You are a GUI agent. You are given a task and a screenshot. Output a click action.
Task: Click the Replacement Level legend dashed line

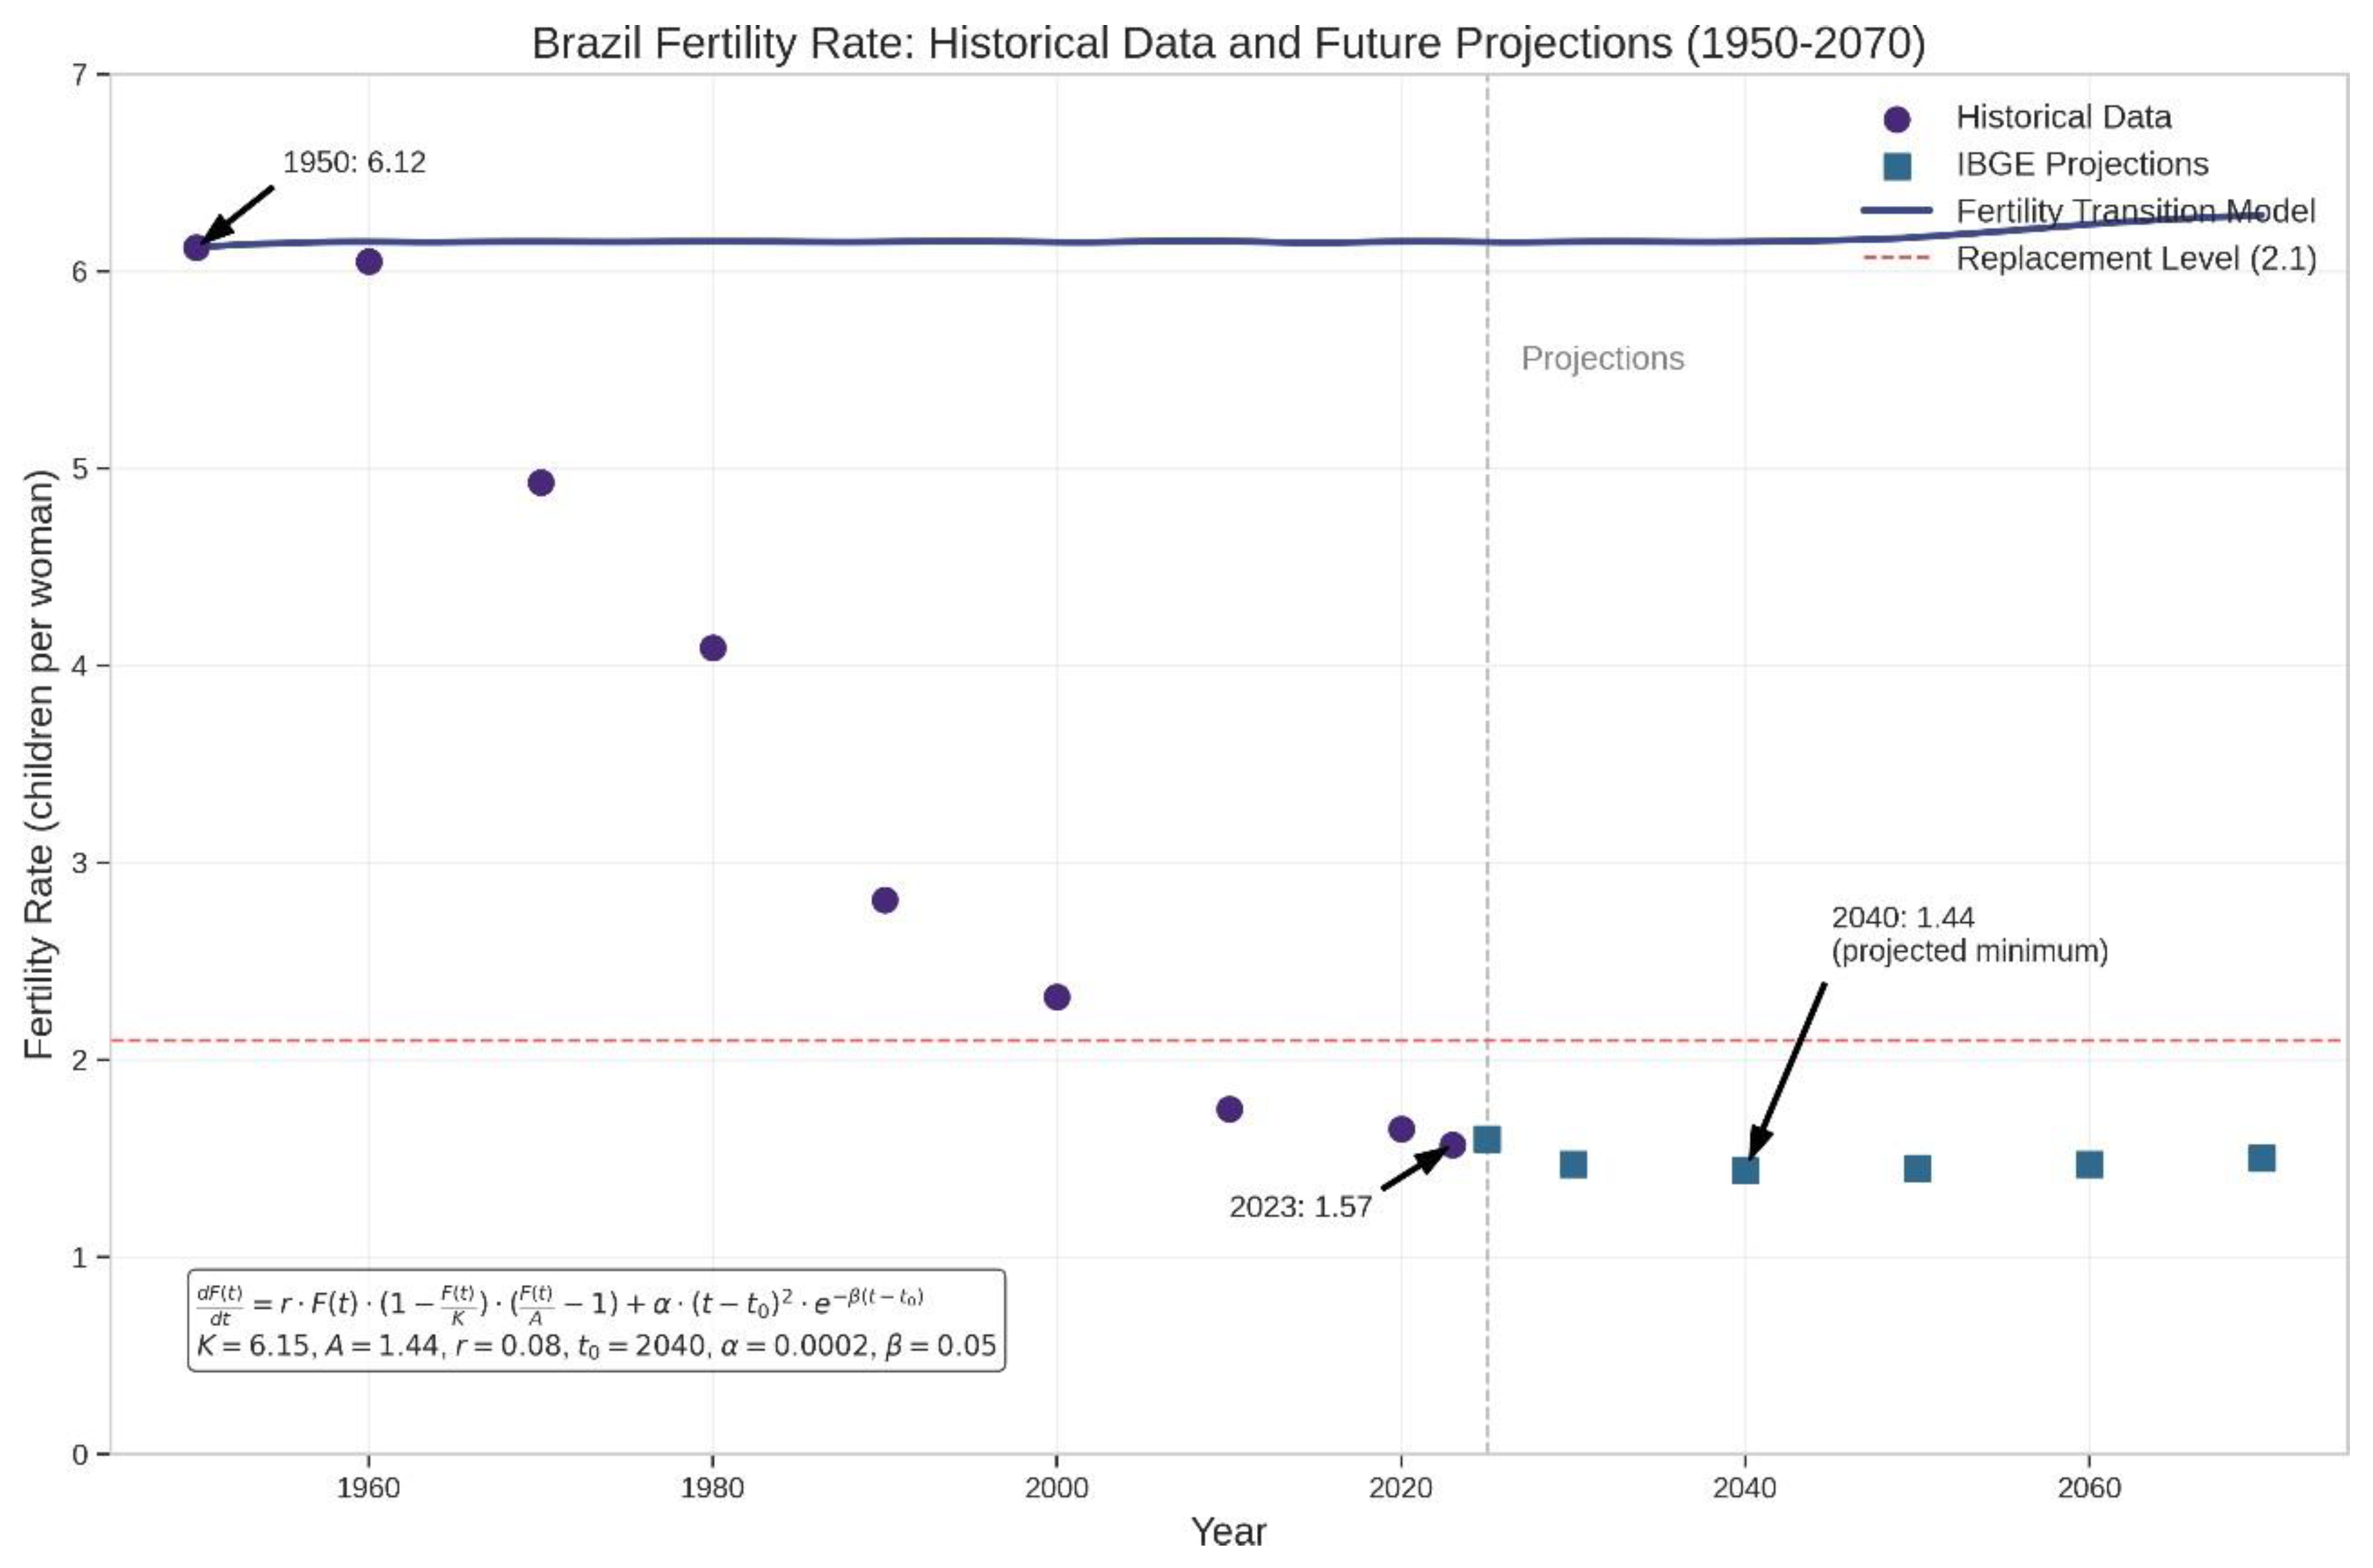[1896, 259]
